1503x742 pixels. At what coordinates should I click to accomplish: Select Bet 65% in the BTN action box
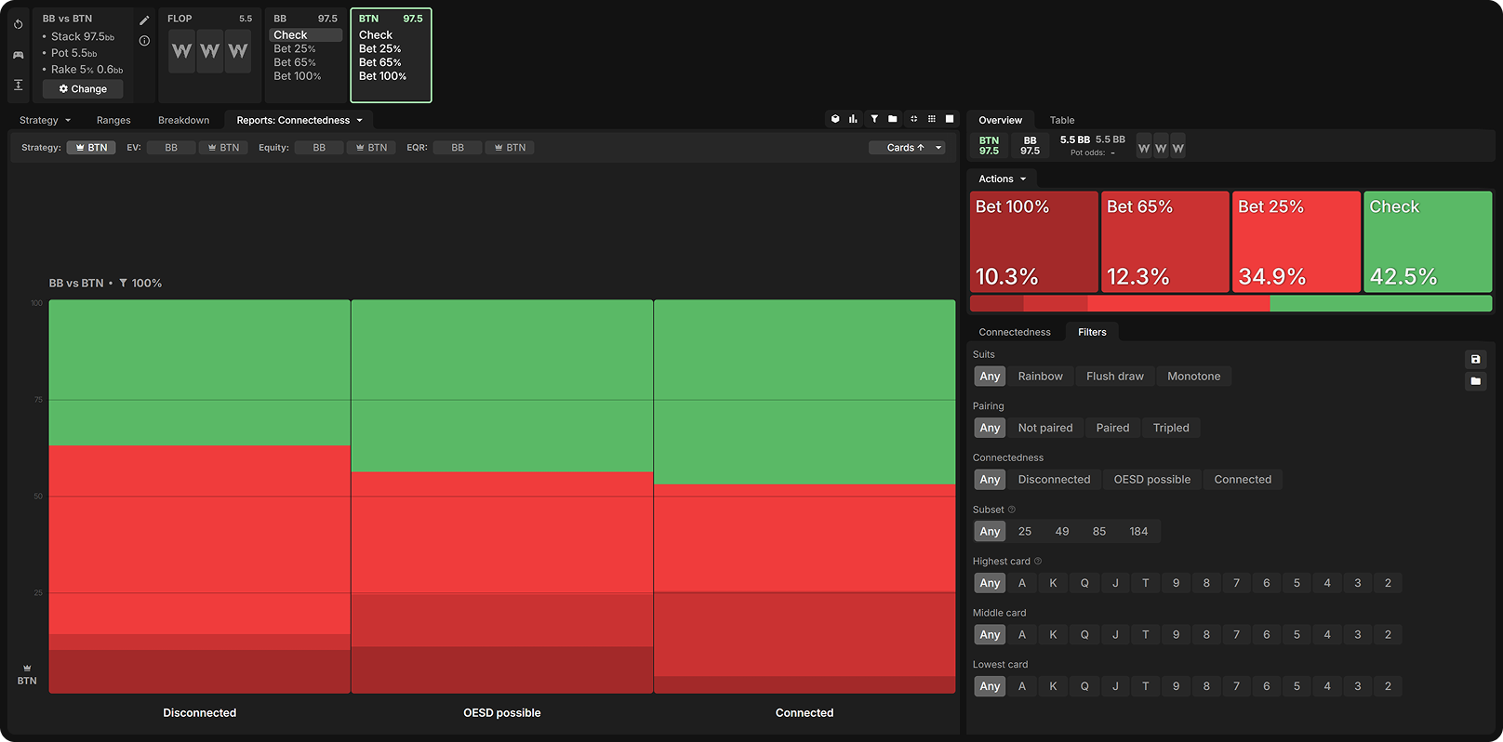click(x=380, y=62)
